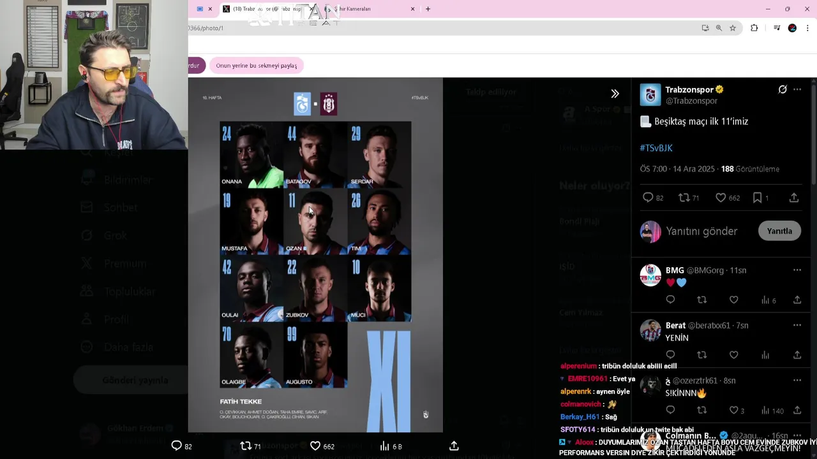The image size is (817, 459).
Task: Bookmark this page with the star icon
Action: pos(733,28)
